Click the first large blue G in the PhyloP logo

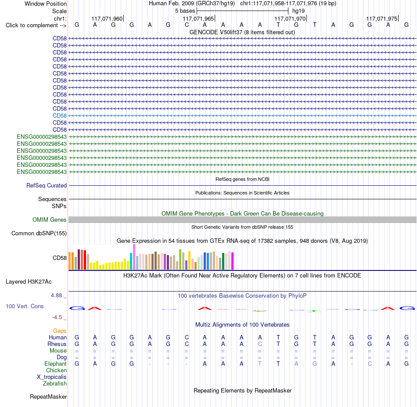pos(77,309)
